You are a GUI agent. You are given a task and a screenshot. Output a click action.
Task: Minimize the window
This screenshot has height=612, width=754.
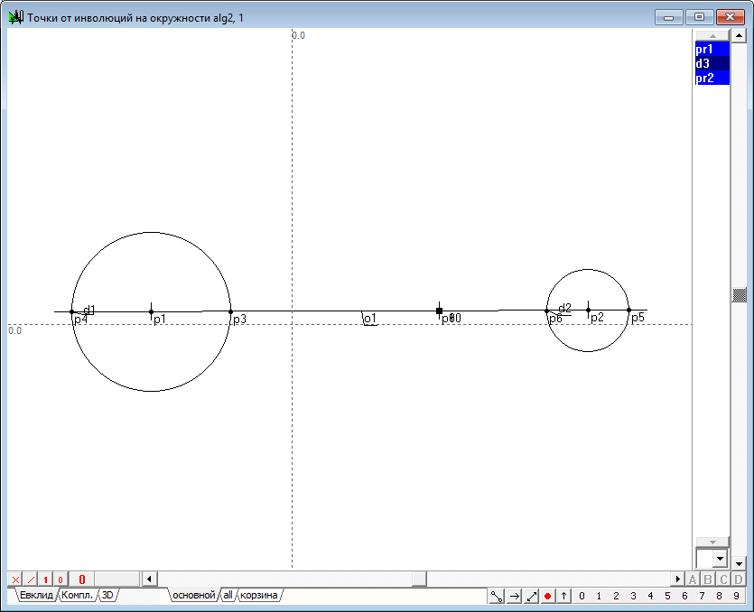coord(668,17)
